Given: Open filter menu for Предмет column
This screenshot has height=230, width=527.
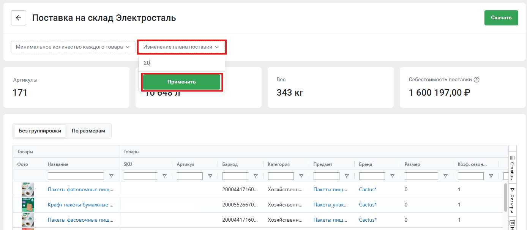Looking at the screenshot, I should coord(347,176).
